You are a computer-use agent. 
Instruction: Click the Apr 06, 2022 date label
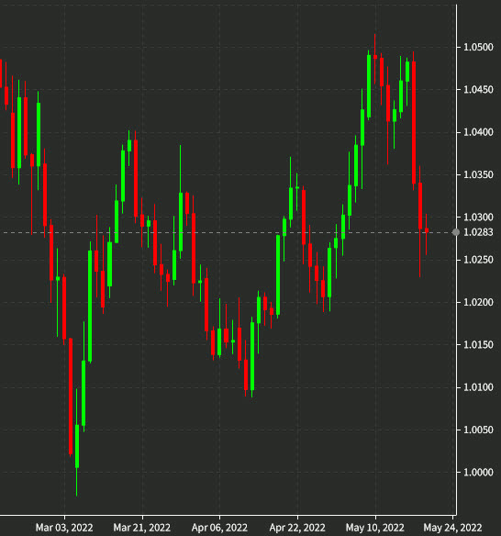click(x=219, y=528)
